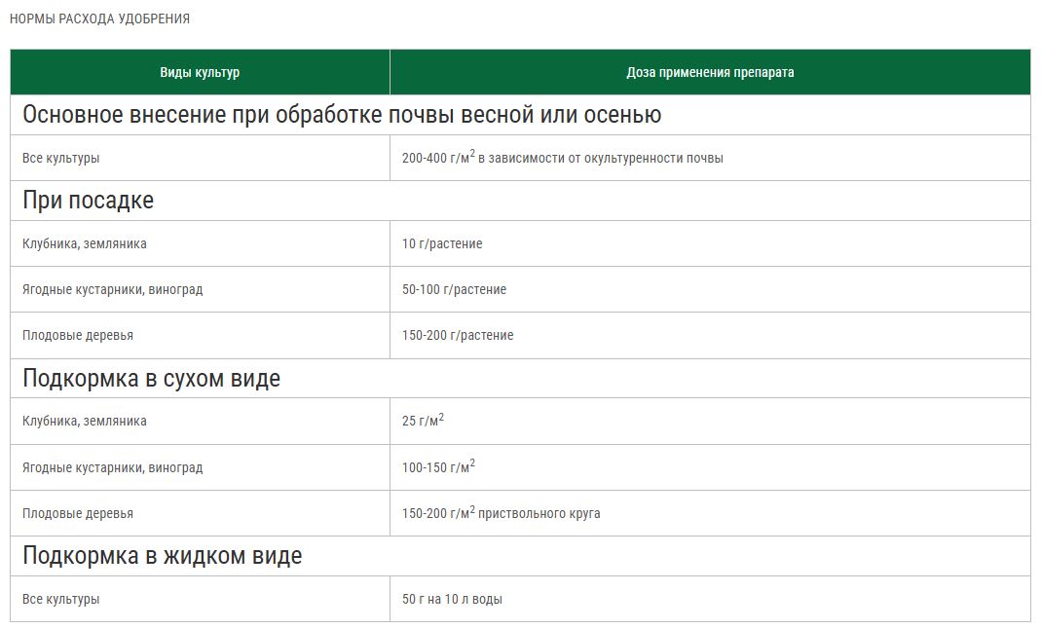Click the "50 г на 10 л воды" cell

(452, 599)
